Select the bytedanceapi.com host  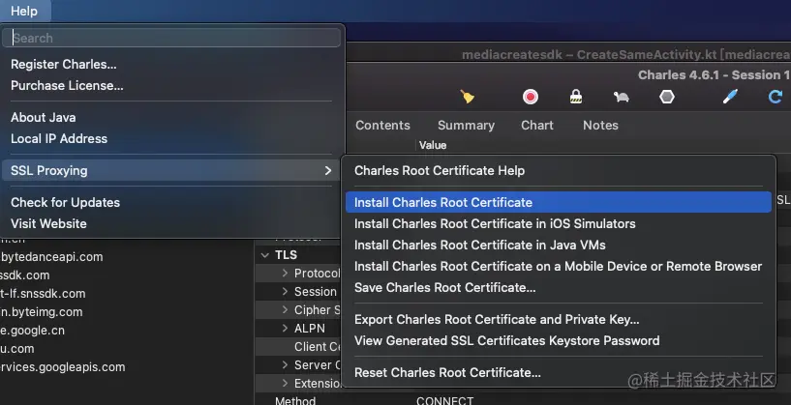(x=51, y=257)
